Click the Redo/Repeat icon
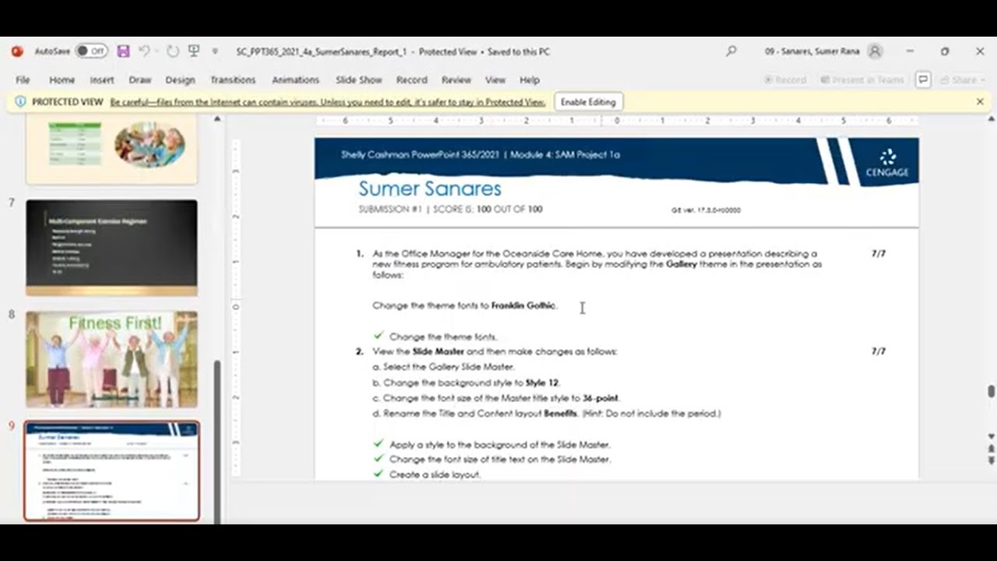Screen dimensions: 997x561 click(x=172, y=51)
